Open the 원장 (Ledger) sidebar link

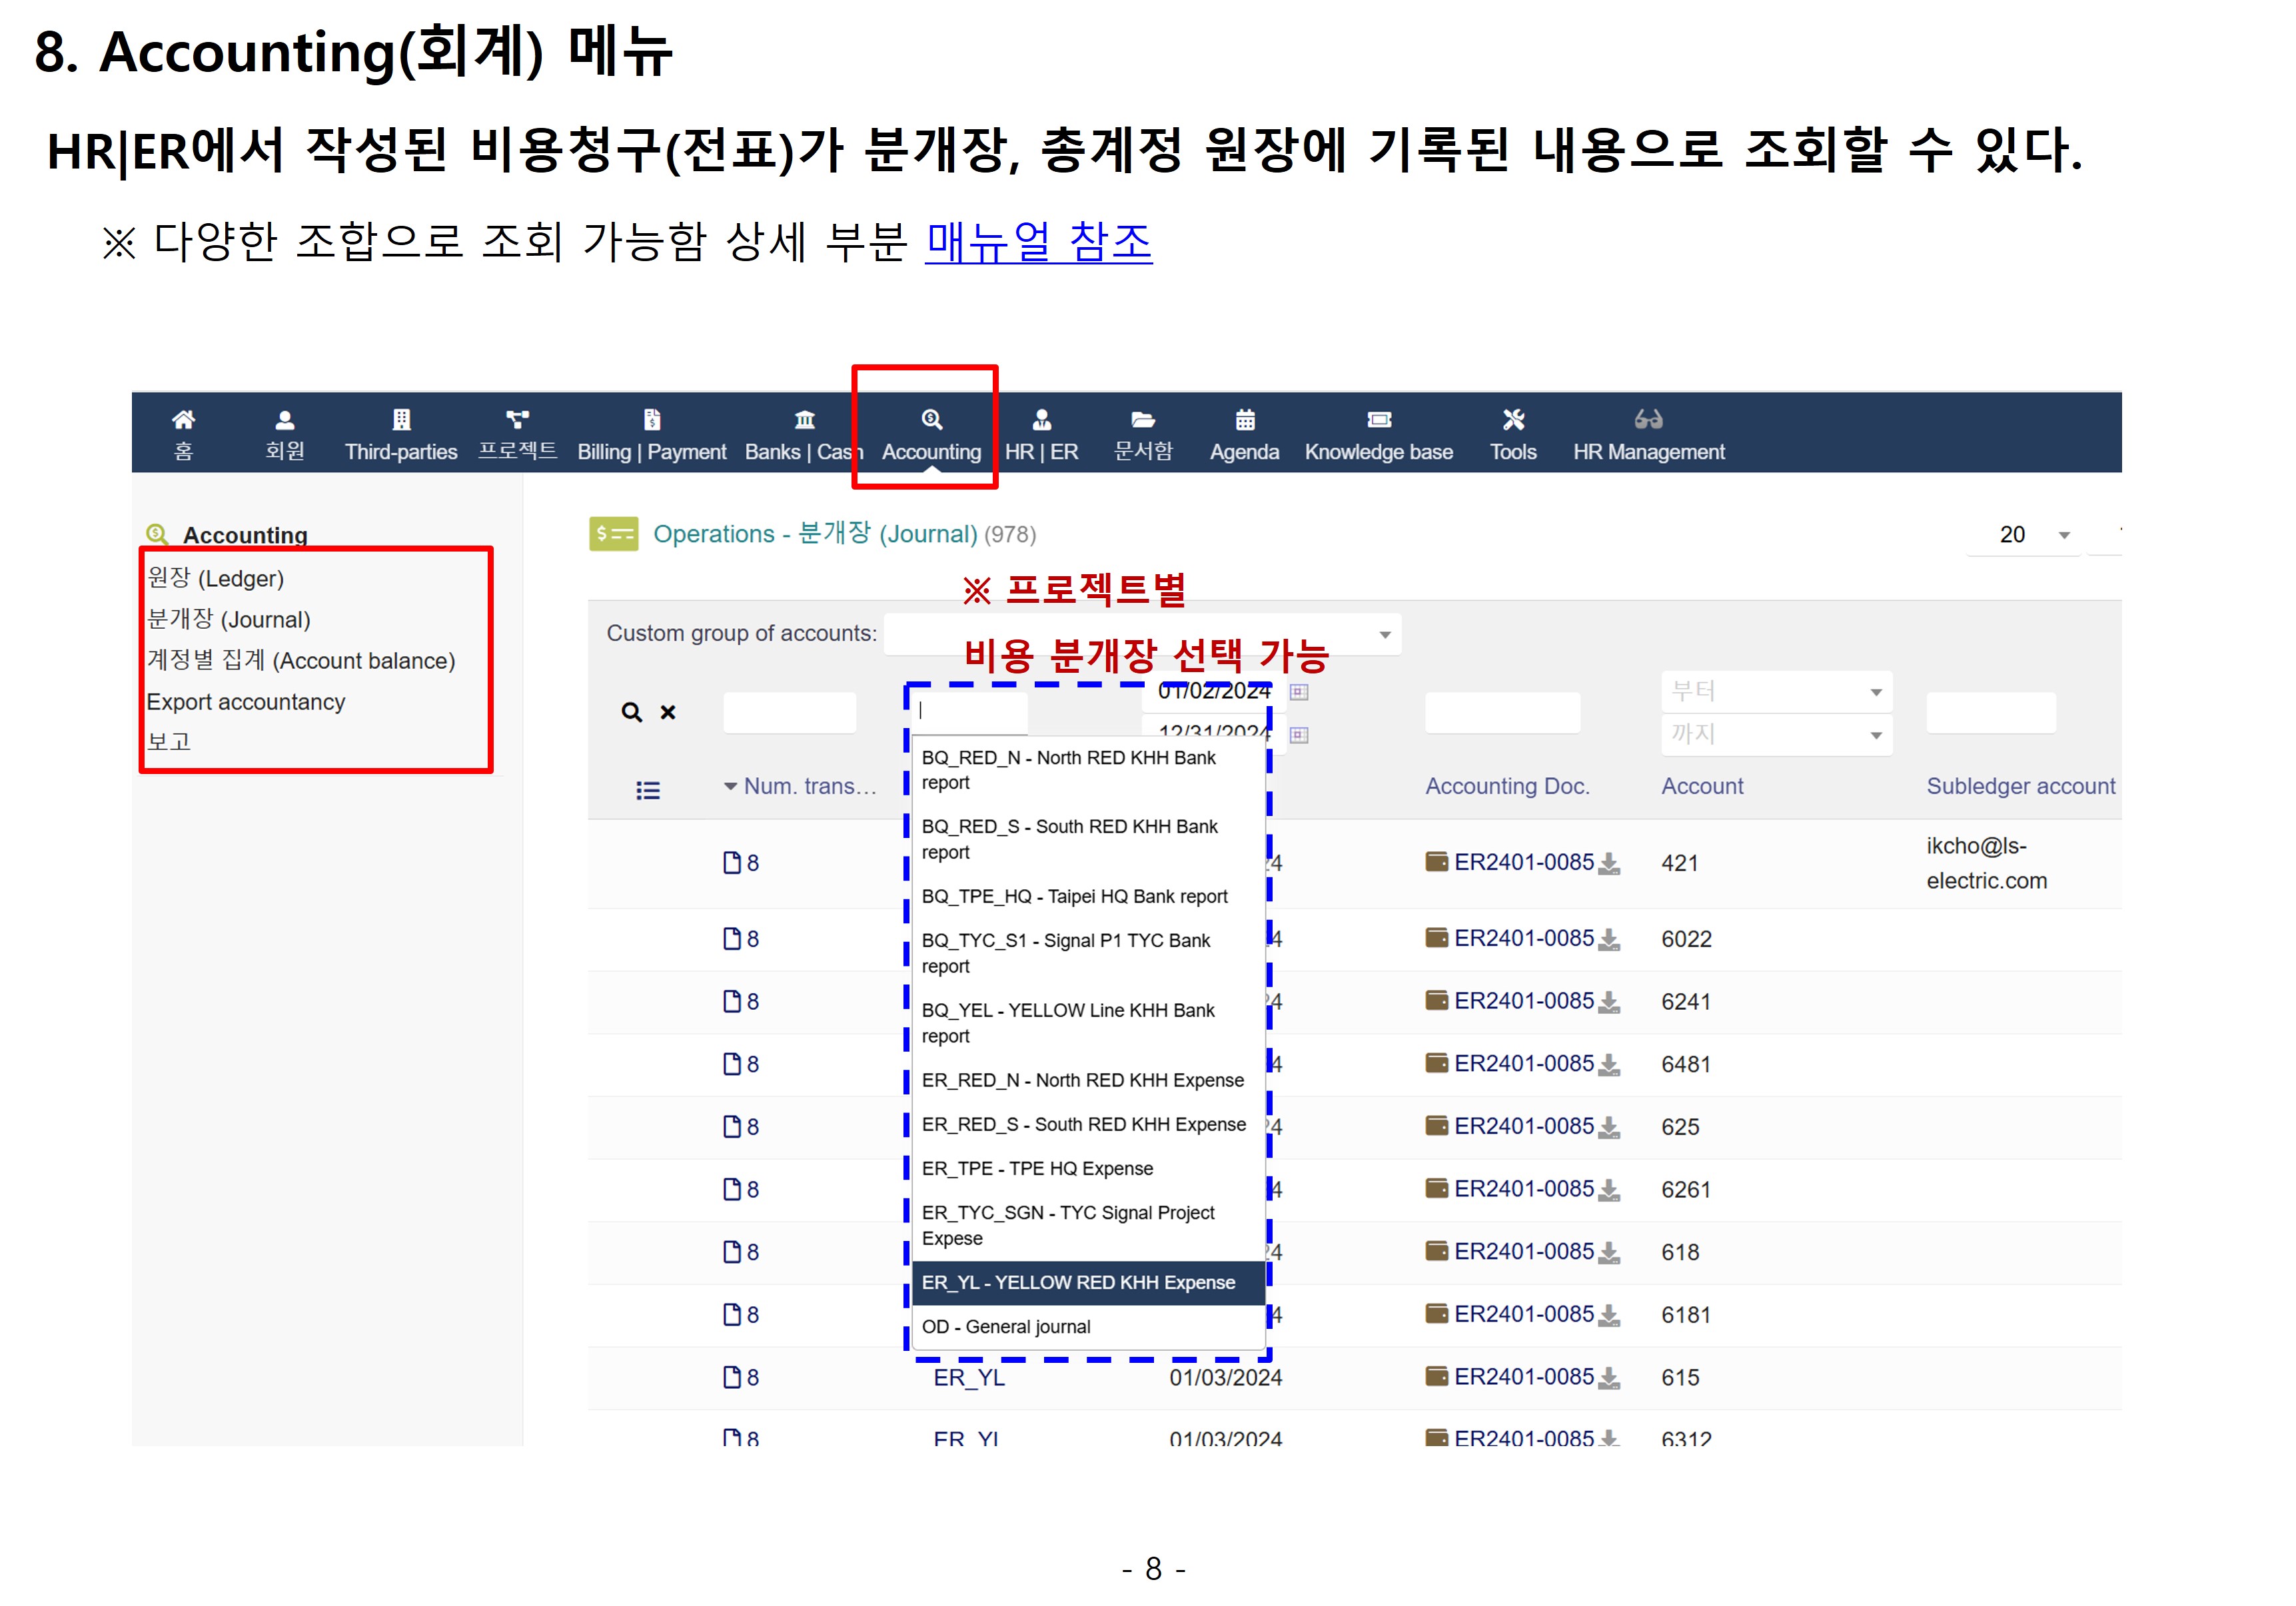[x=216, y=578]
